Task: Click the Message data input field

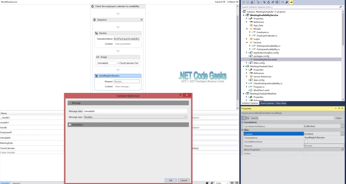Action: (x=135, y=111)
